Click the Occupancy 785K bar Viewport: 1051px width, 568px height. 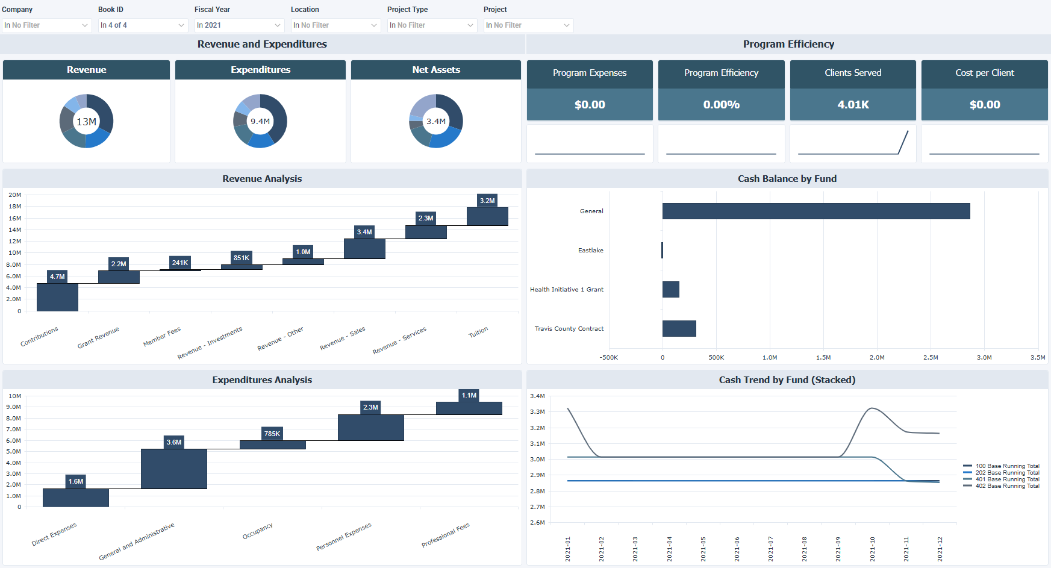tap(272, 445)
